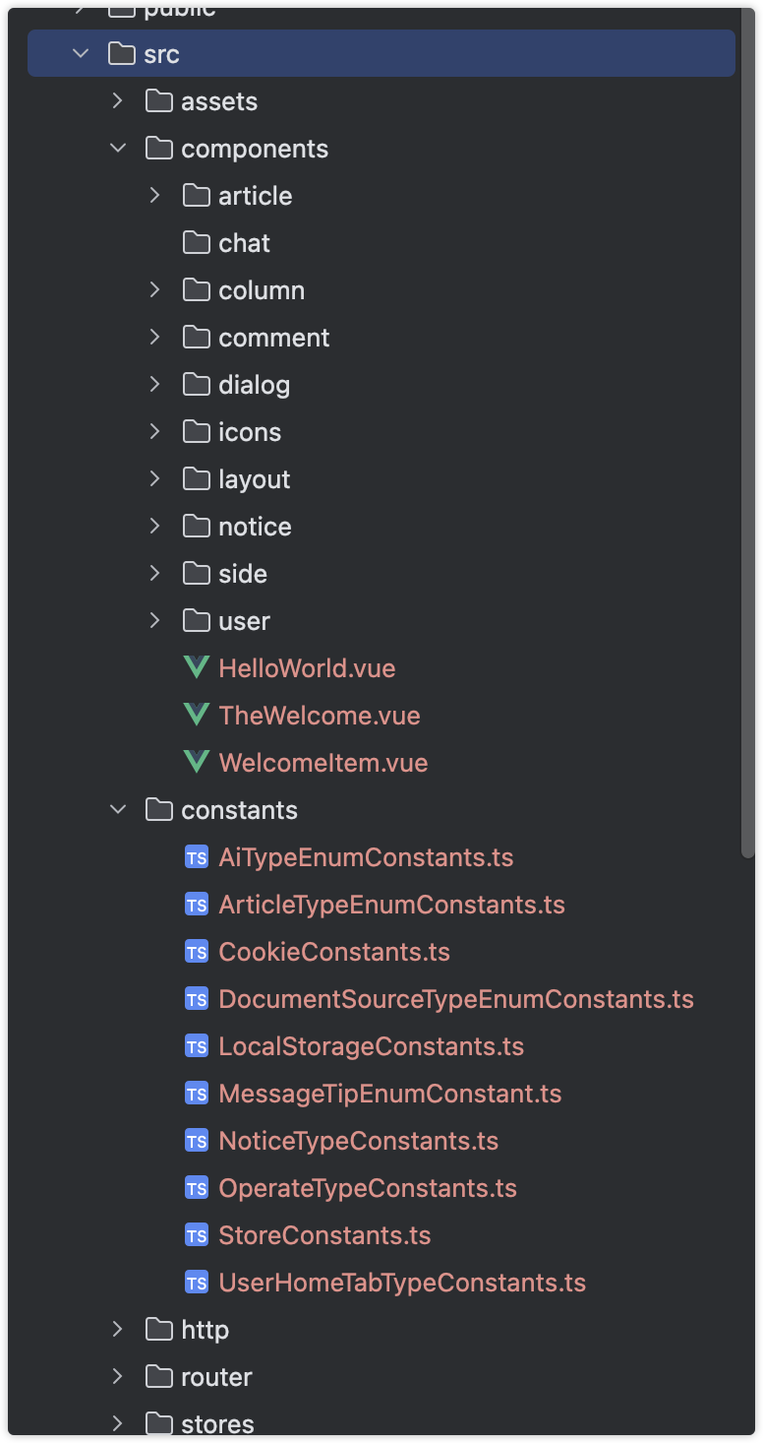Click the Vue icon next to WelcomeItem.vue
The image size is (763, 1443).
click(x=197, y=763)
